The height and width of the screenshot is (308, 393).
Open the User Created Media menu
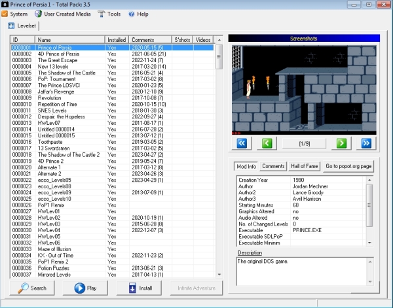[x=63, y=14]
